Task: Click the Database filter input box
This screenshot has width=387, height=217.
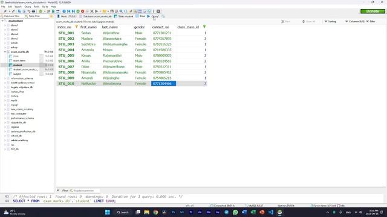Action: [12, 16]
